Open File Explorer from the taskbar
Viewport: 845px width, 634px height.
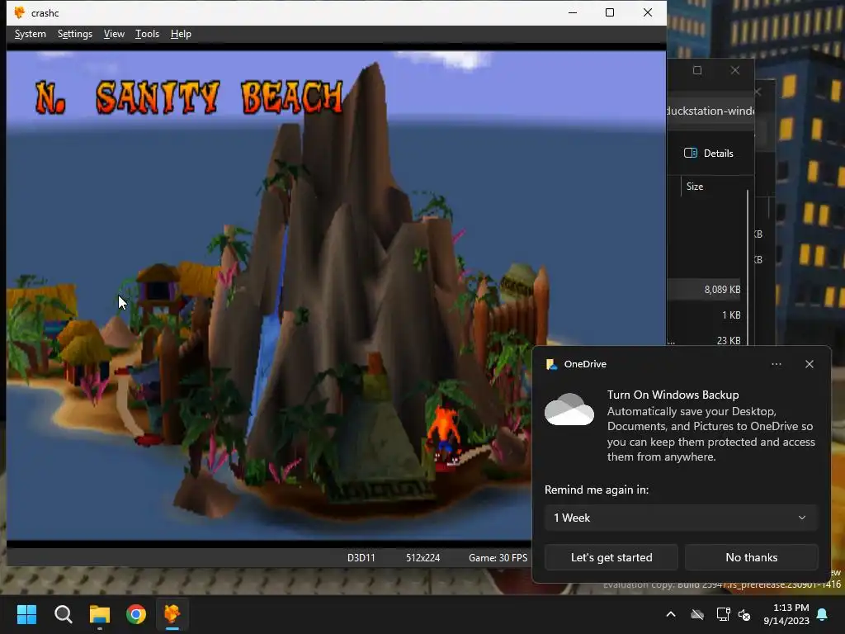(x=100, y=614)
